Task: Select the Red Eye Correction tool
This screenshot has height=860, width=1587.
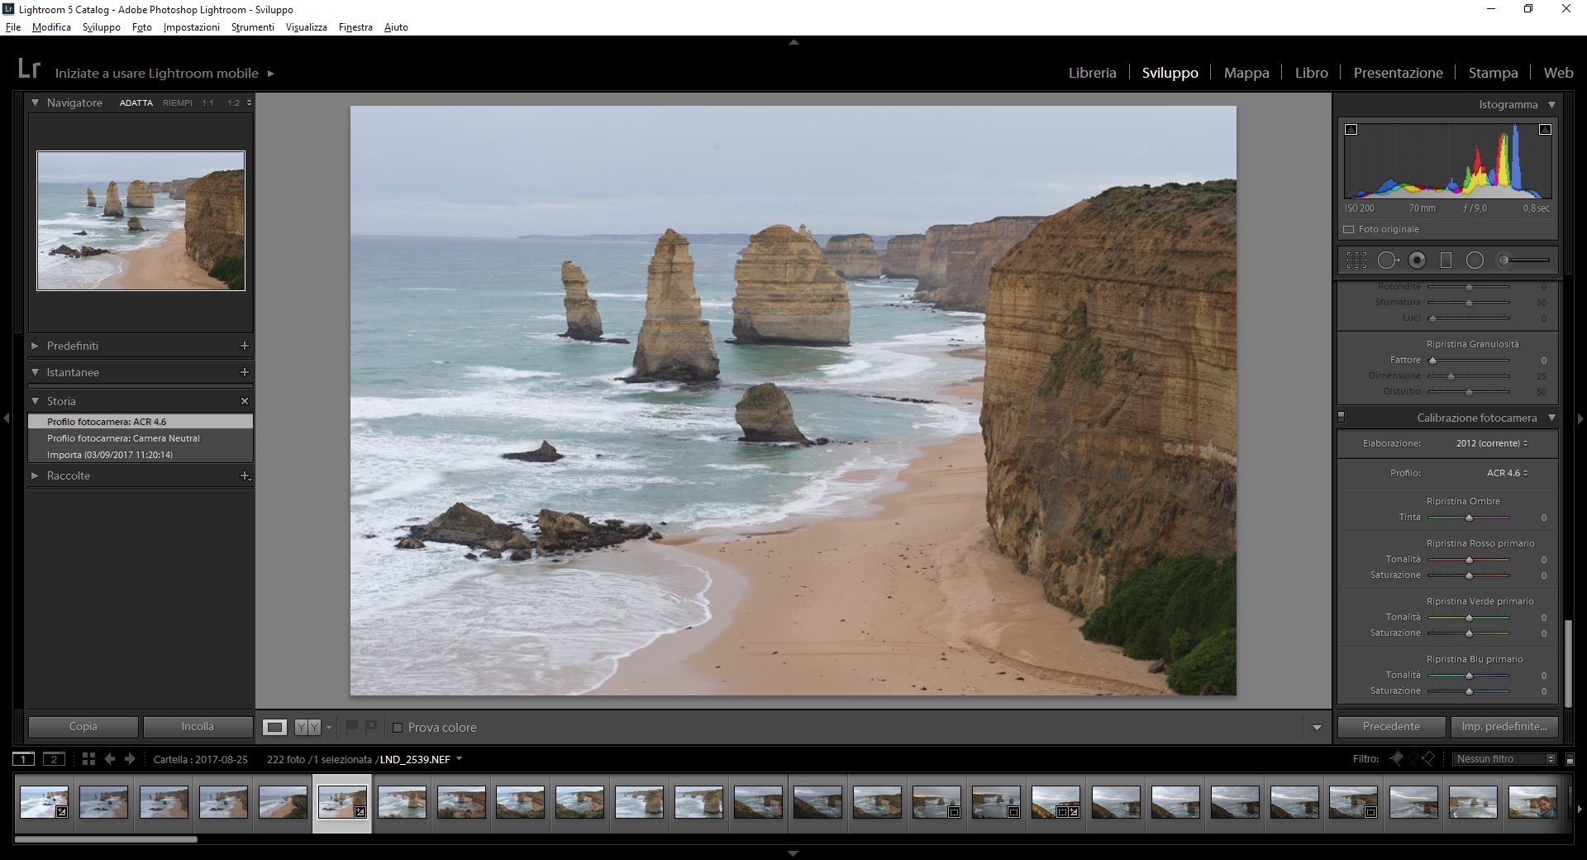Action: tap(1417, 260)
